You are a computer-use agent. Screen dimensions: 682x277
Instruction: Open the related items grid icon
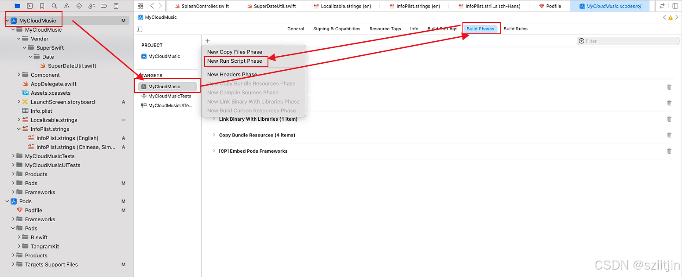click(140, 6)
